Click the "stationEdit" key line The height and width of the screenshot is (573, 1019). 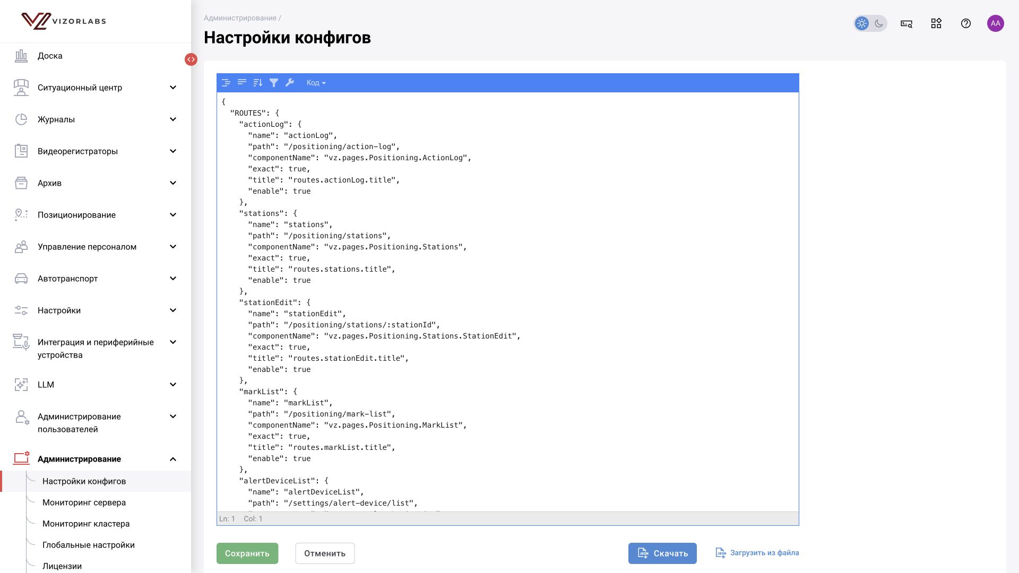[275, 302]
